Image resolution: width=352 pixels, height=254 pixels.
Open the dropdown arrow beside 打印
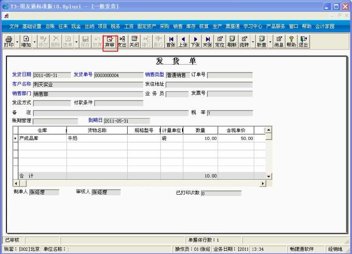[17, 42]
